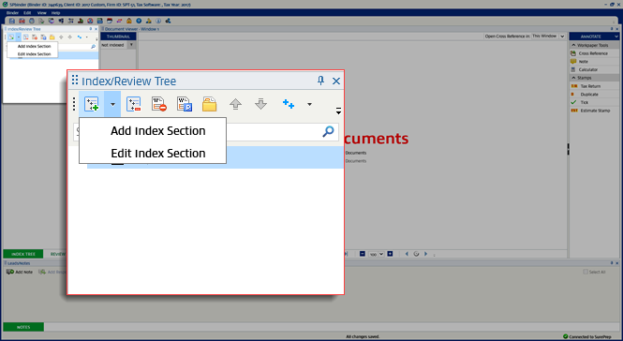Choose Edit Index Section in enlarged menu

(158, 153)
